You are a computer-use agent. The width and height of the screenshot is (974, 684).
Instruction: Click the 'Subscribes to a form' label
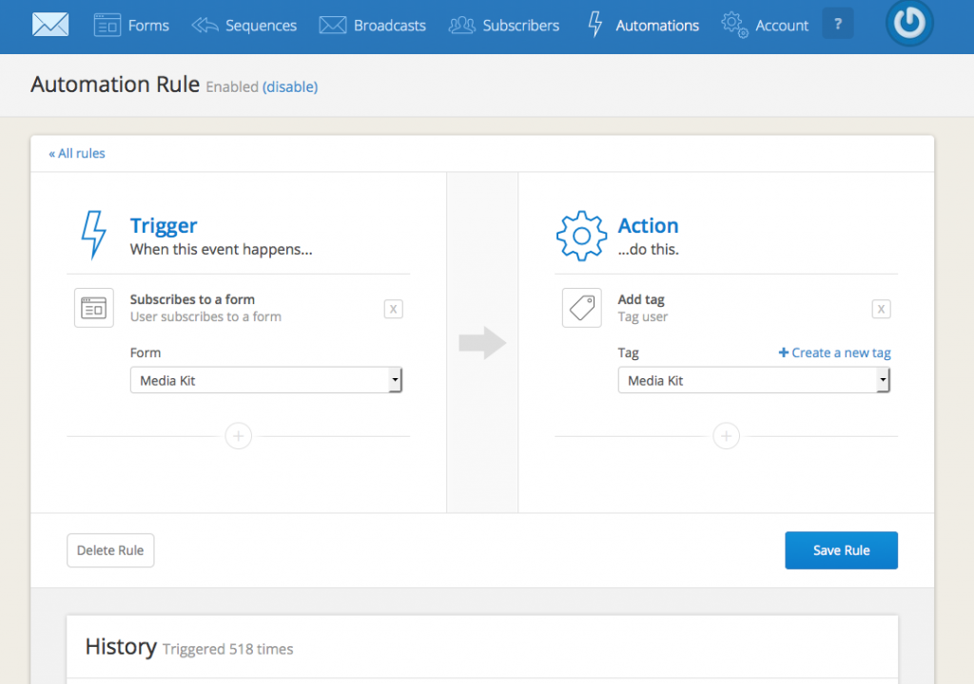(x=192, y=299)
